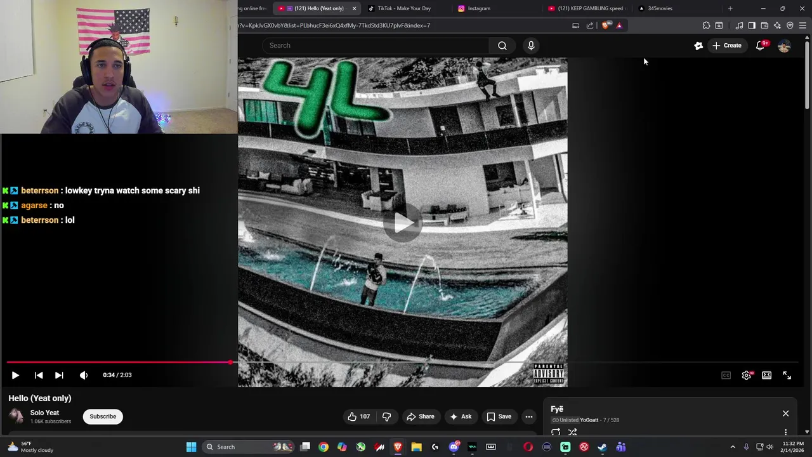Viewport: 812px width, 457px height.
Task: Open the Ask AI button
Action: click(460, 416)
